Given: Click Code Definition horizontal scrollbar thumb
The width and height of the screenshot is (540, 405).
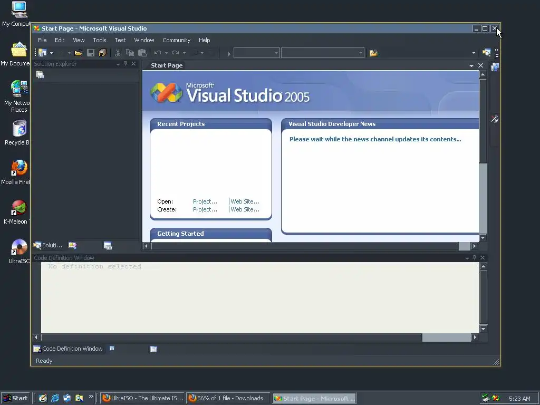Looking at the screenshot, I should 232,337.
